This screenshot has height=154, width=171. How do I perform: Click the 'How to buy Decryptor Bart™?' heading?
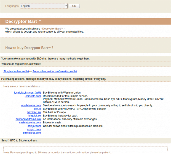(x=29, y=48)
